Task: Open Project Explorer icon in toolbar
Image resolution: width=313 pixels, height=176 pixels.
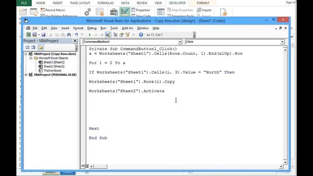Action: point(115,35)
